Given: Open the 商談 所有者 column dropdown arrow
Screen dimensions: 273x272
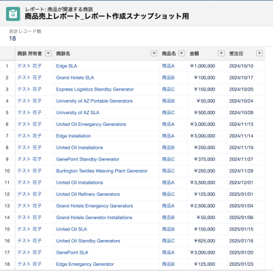Looking at the screenshot, I should click(x=48, y=54).
